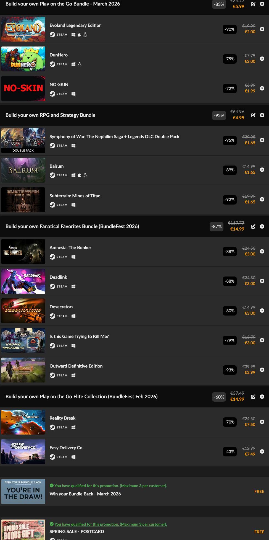
Task: Edit Play on the Go Elite Collection
Action: point(253,397)
